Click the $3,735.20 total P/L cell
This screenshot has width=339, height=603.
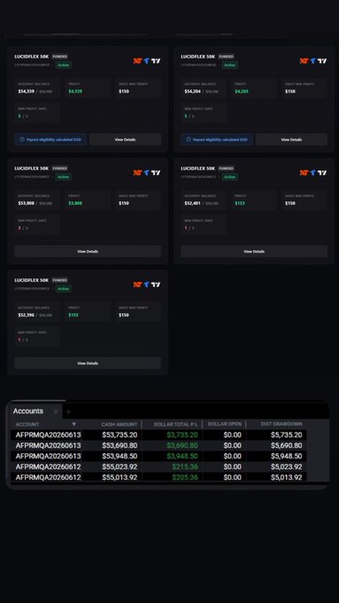pyautogui.click(x=182, y=435)
